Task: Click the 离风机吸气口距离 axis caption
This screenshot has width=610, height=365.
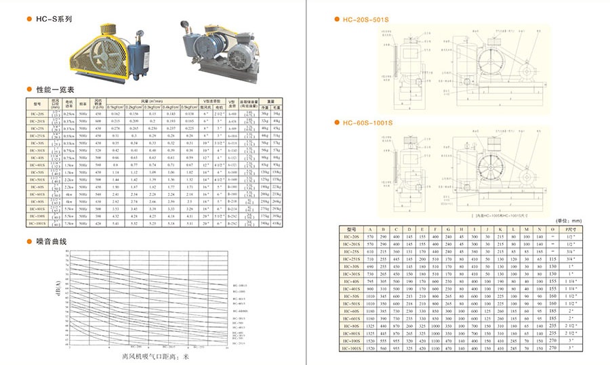Action: [152, 356]
